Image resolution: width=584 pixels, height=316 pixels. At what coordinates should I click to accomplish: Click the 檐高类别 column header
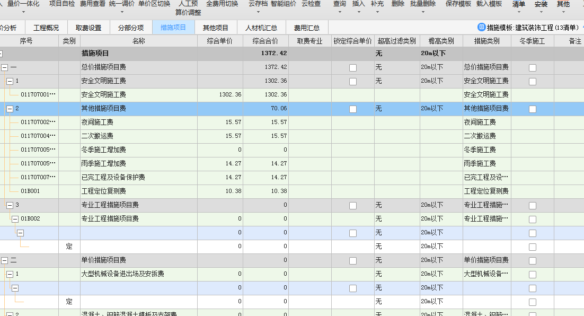pos(441,41)
